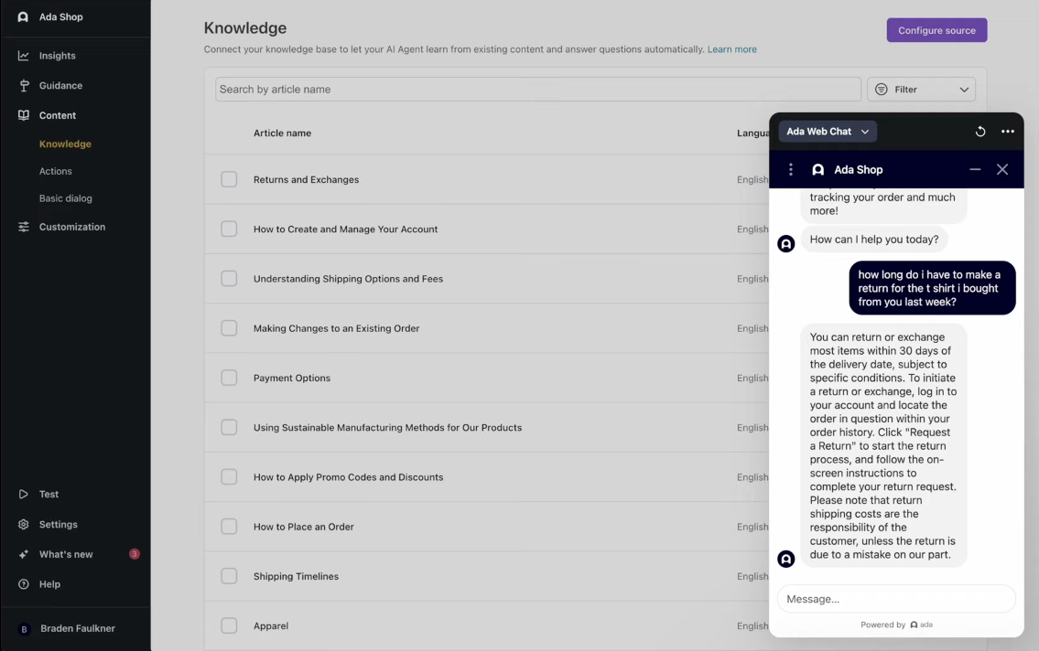Select Making Changes to an Existing Order checkbox
The width and height of the screenshot is (1039, 651).
pos(229,328)
